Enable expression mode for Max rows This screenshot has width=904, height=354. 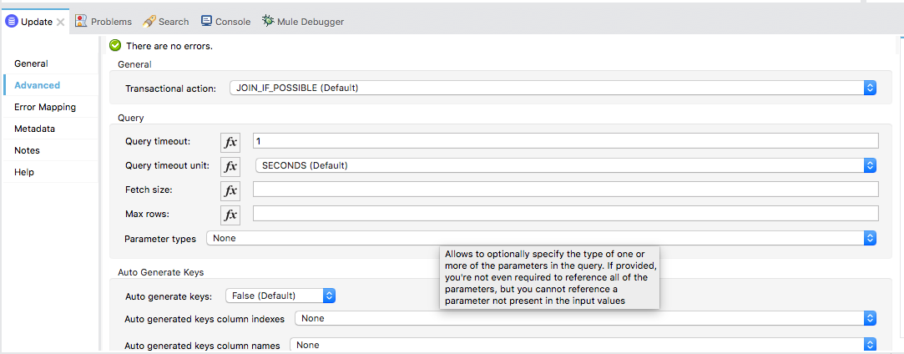coord(230,215)
